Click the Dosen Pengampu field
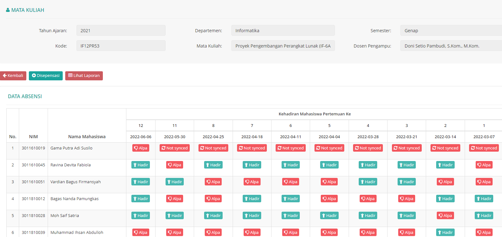 pos(451,46)
